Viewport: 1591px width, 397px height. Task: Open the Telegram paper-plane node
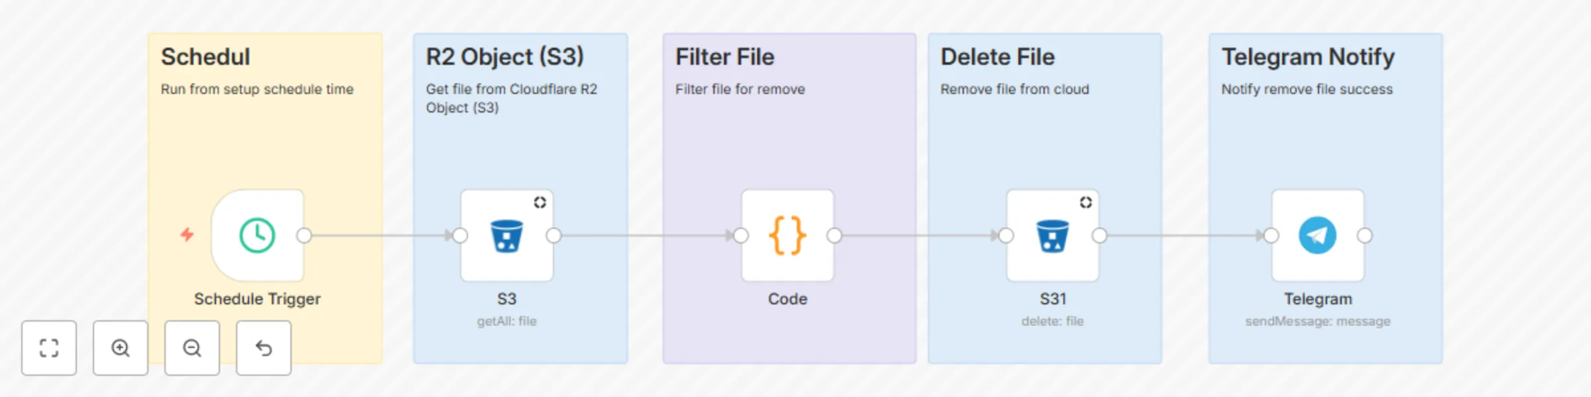[x=1318, y=236]
